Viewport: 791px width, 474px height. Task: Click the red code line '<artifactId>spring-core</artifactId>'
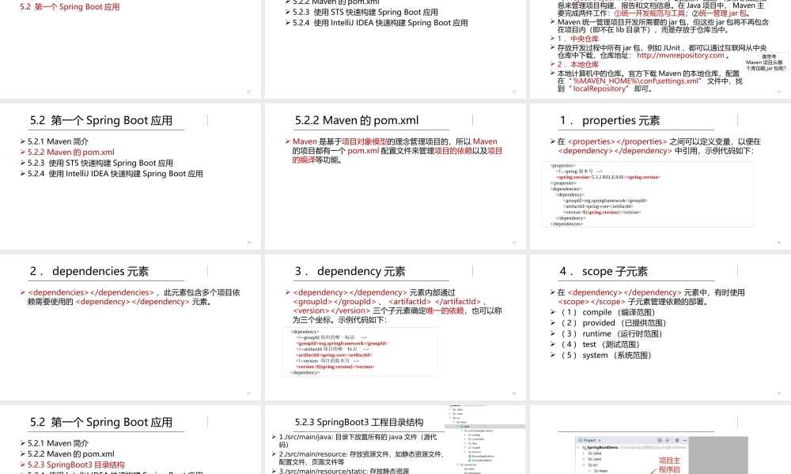pos(334,355)
